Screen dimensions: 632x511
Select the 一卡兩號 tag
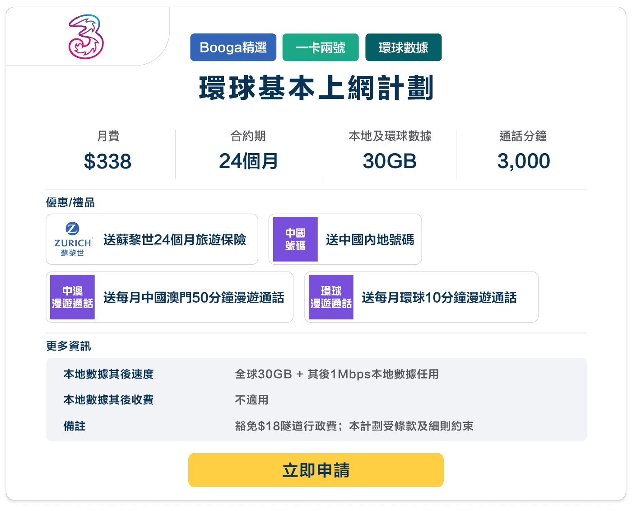click(321, 47)
